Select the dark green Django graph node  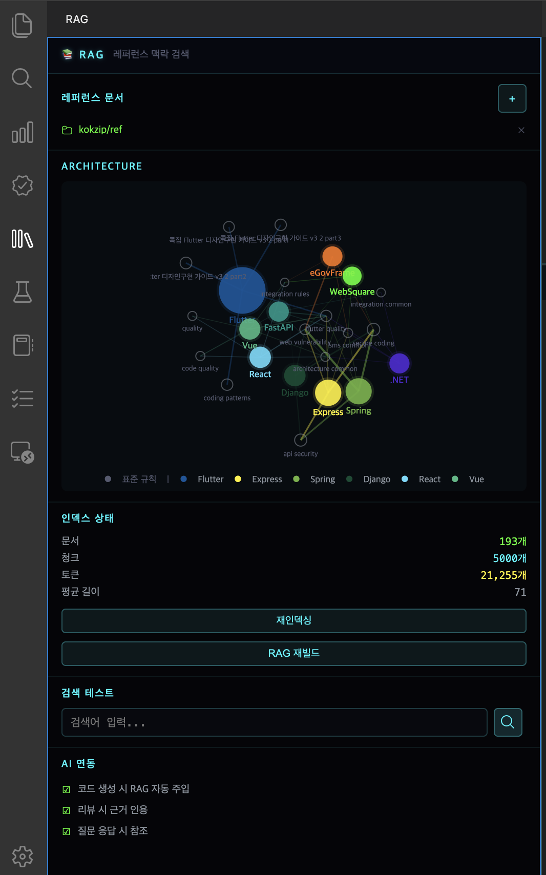tap(295, 376)
